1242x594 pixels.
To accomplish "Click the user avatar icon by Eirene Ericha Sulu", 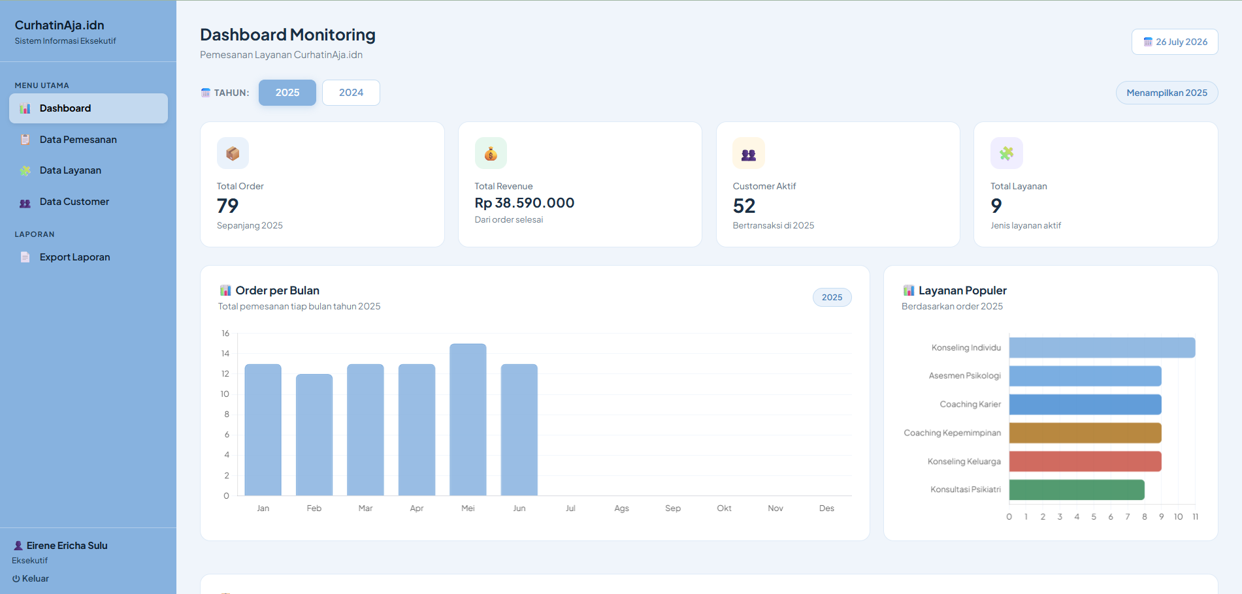I will click(18, 546).
